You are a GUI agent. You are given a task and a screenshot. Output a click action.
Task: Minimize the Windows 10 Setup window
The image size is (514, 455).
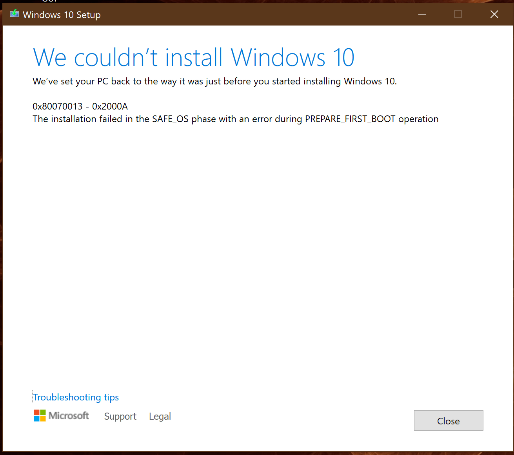pyautogui.click(x=422, y=14)
